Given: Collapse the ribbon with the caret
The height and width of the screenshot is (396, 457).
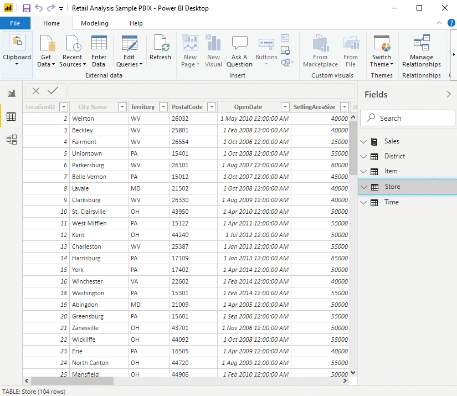Looking at the screenshot, I should pyautogui.click(x=439, y=23).
